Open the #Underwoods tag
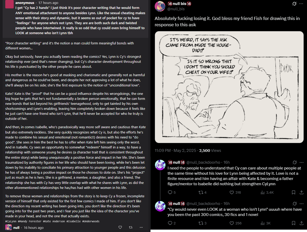 [x=91, y=221]
